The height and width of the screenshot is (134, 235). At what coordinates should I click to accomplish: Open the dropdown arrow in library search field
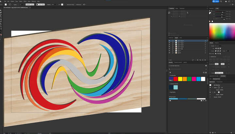pyautogui.click(x=206, y=69)
